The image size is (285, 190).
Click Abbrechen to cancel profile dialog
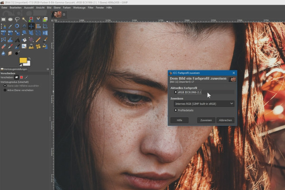coord(225,120)
